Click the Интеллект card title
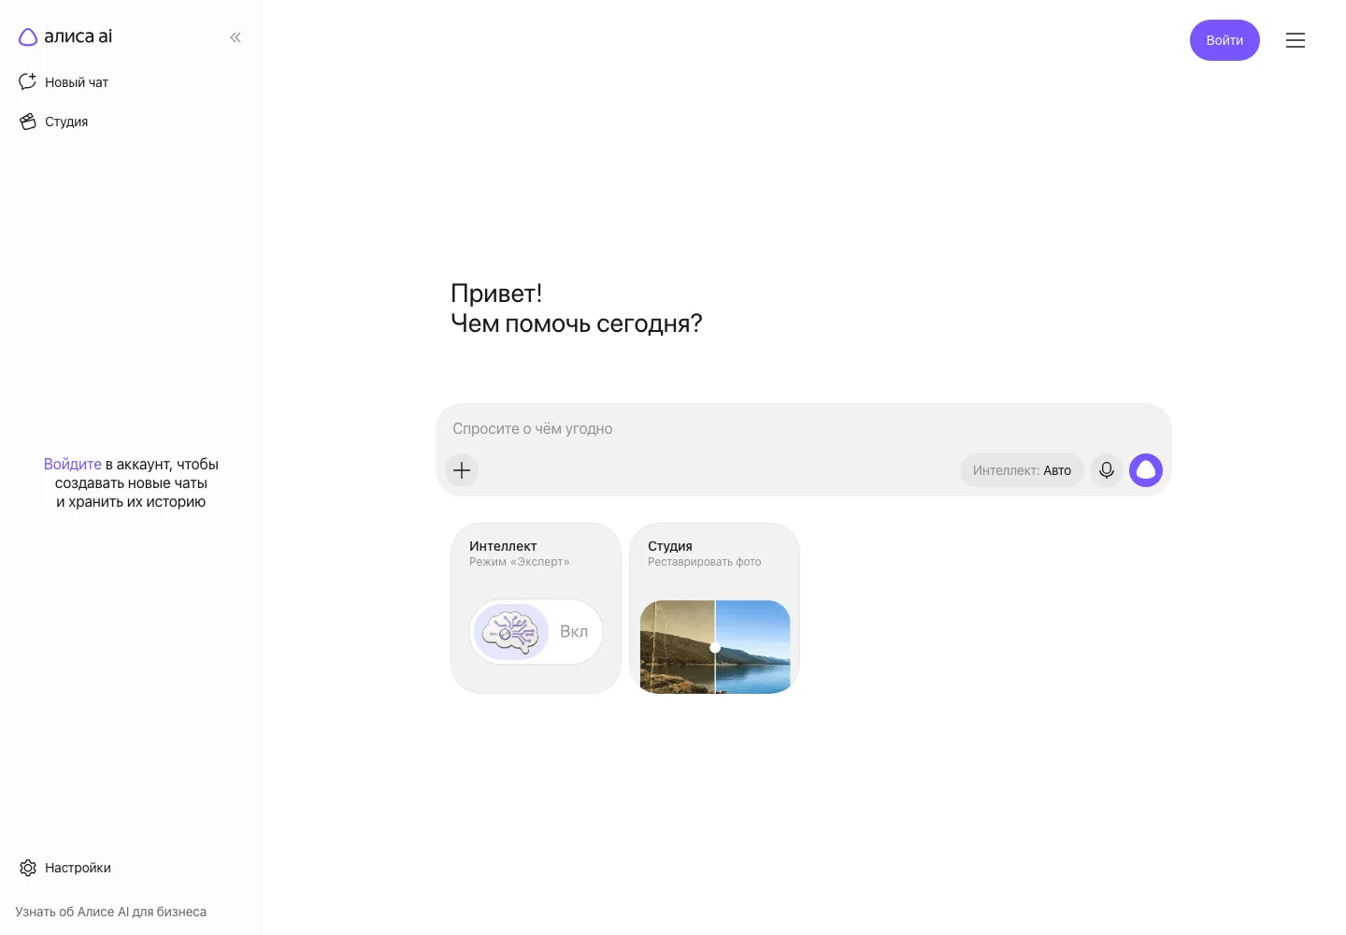The height and width of the screenshot is (935, 1346). point(503,546)
